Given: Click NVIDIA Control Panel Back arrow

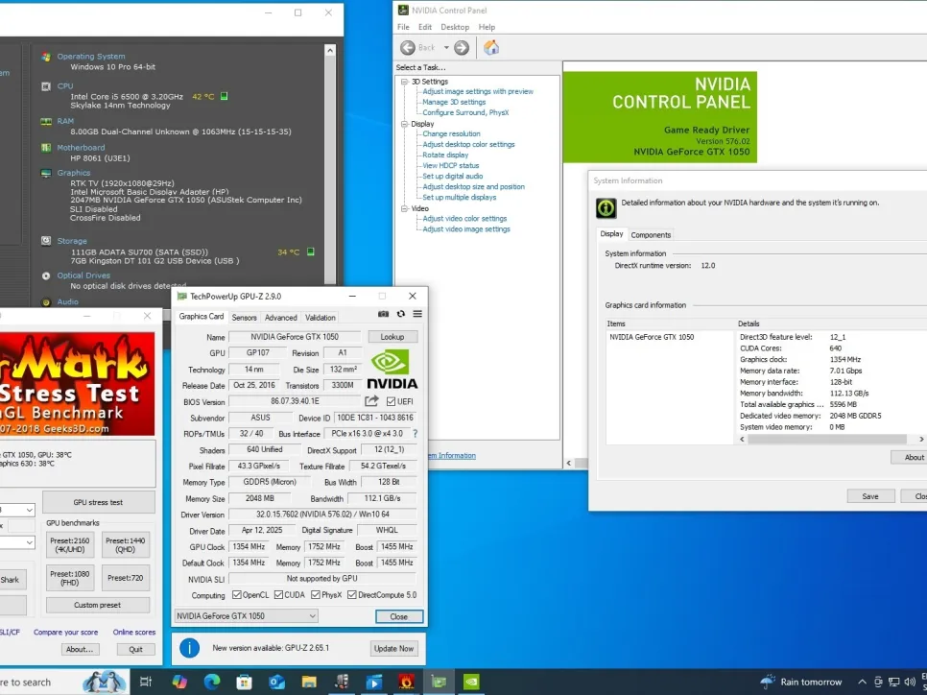Looking at the screenshot, I should coord(408,47).
